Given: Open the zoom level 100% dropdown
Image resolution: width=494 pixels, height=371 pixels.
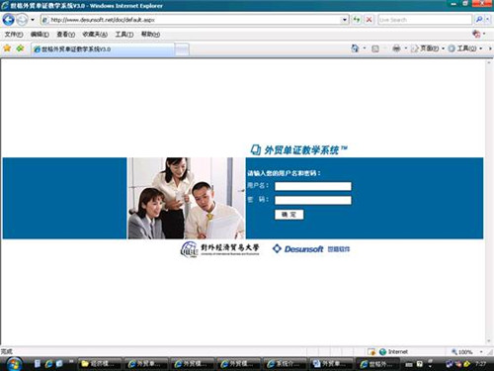Looking at the screenshot, I should tap(467, 352).
